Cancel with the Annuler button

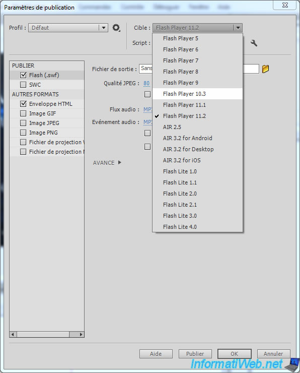tap(273, 354)
